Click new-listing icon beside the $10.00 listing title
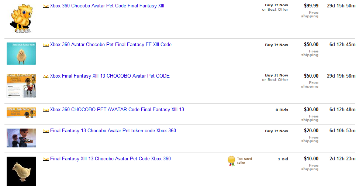This screenshot has width=359, height=191. (46, 159)
